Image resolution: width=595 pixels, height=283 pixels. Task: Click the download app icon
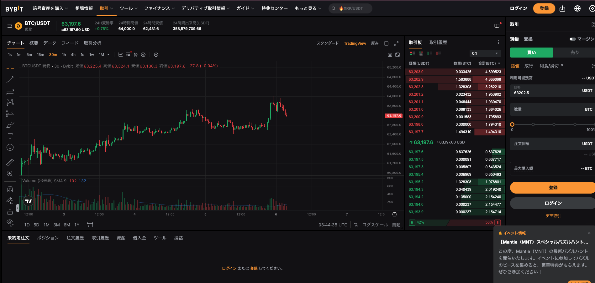[x=562, y=8]
